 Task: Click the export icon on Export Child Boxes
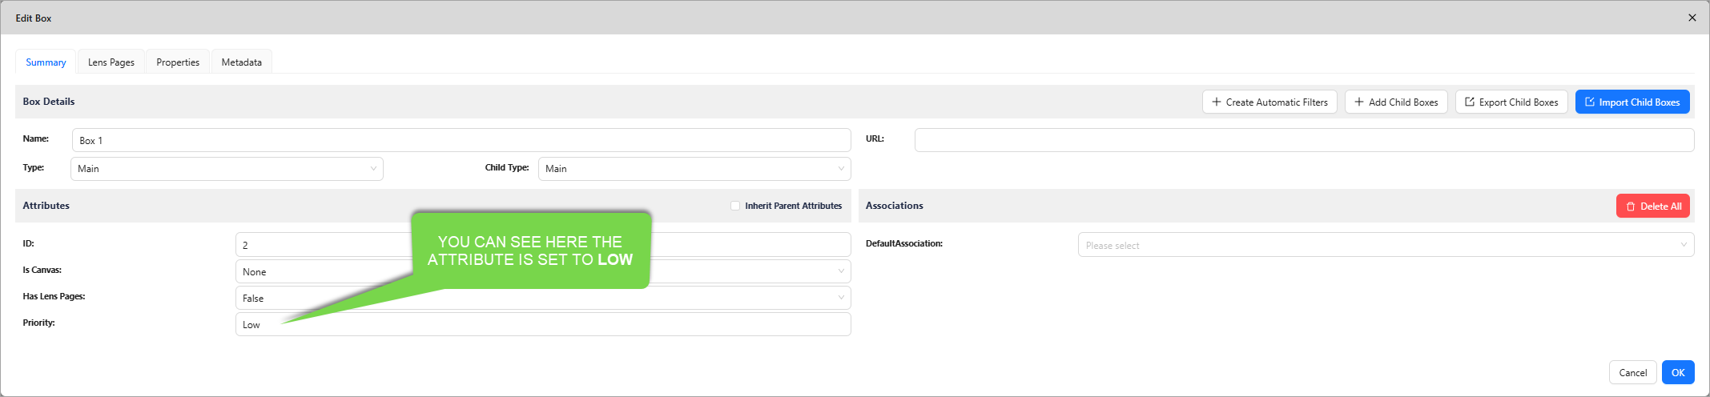pyautogui.click(x=1470, y=102)
